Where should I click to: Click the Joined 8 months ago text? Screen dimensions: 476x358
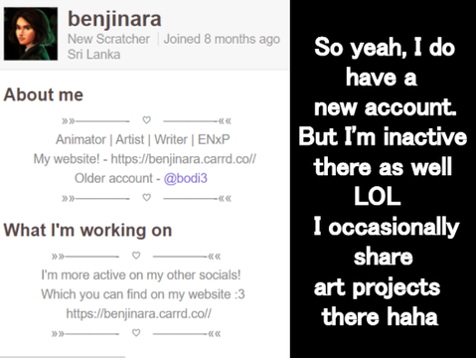tap(222, 39)
